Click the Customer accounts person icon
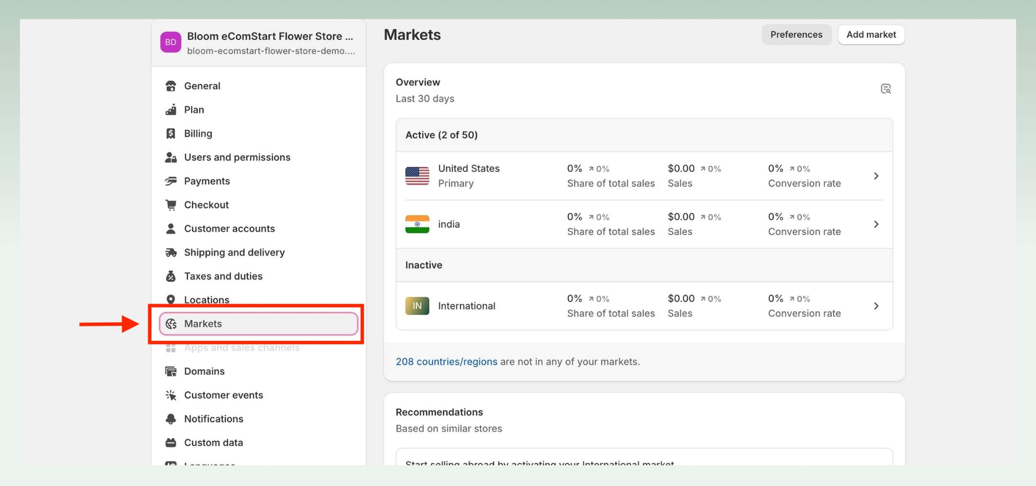1036x486 pixels. (x=171, y=228)
